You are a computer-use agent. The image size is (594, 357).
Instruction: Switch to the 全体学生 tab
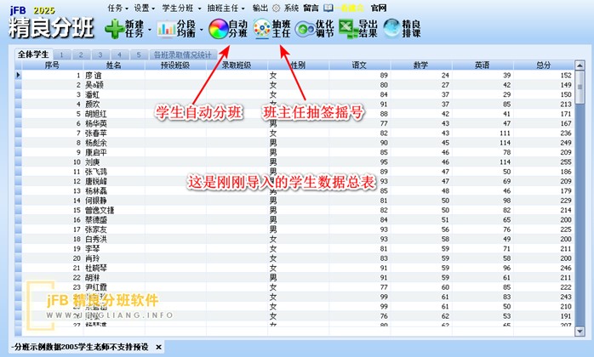tap(33, 54)
